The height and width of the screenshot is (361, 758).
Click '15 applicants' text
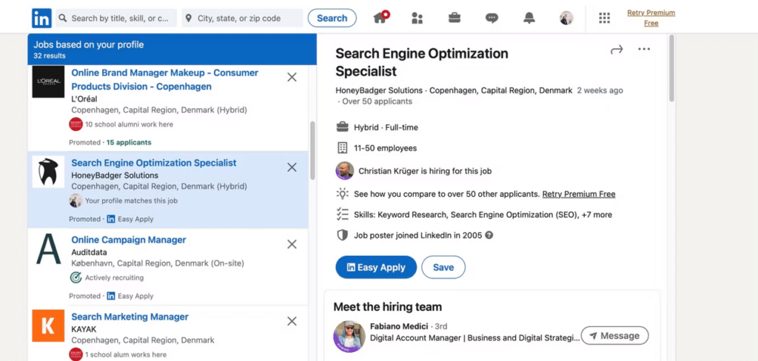129,143
